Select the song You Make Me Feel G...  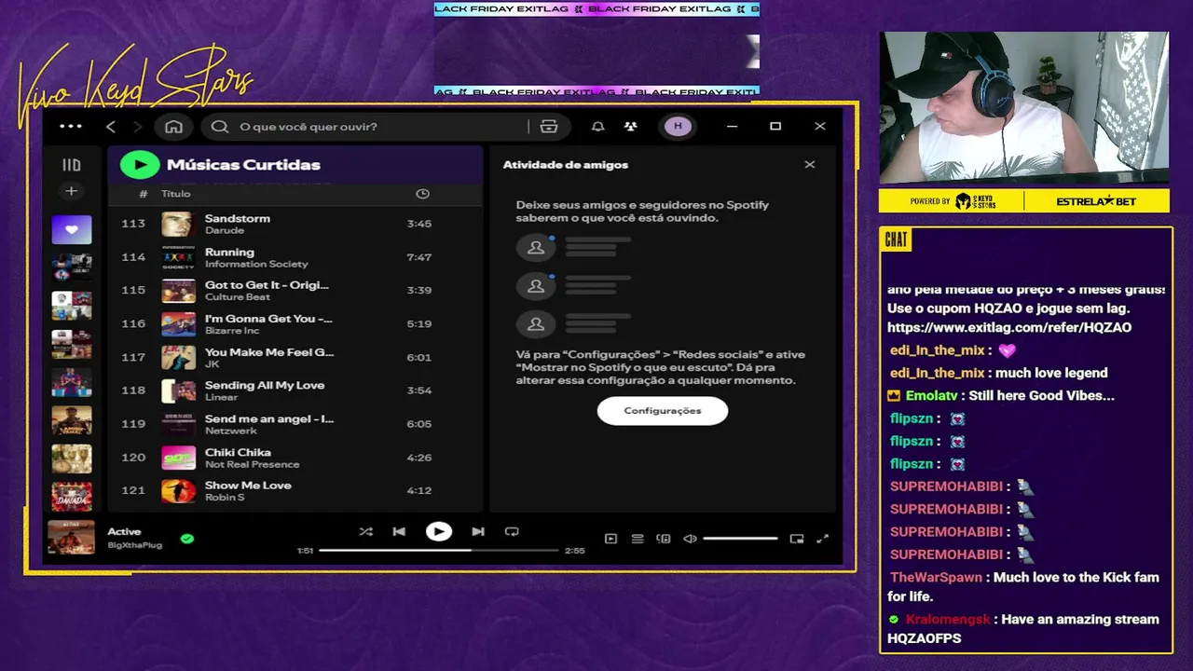(295, 358)
